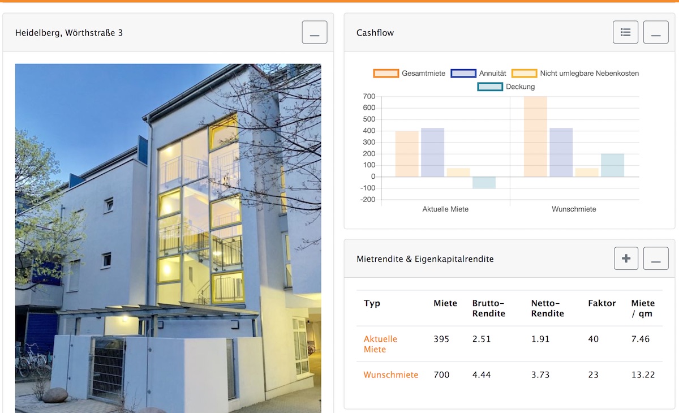Open the Wunschmiete link in table
This screenshot has height=413, width=679.
(391, 375)
